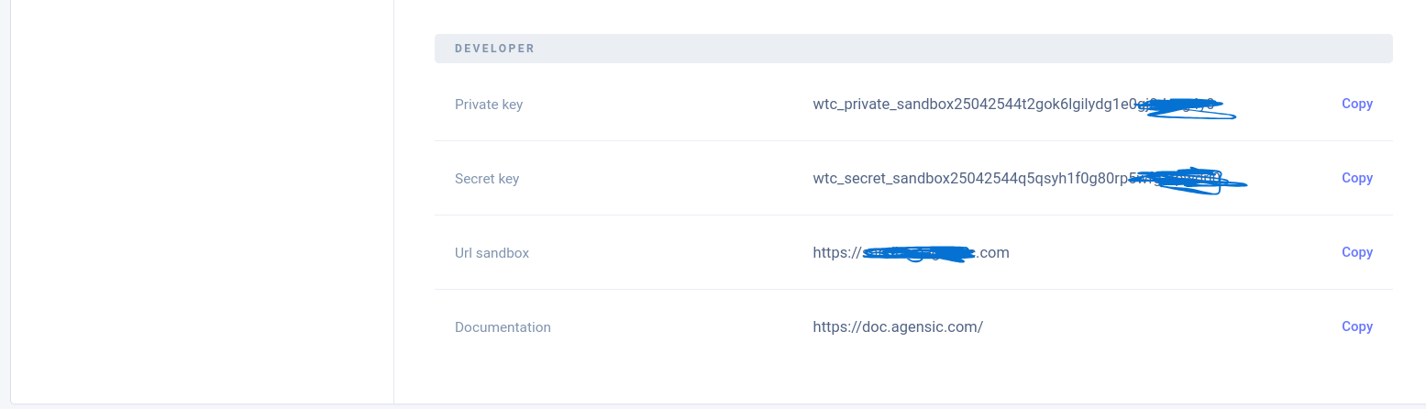This screenshot has height=409, width=1426.
Task: Open the doc.agensic.com documentation URL
Action: coord(898,326)
